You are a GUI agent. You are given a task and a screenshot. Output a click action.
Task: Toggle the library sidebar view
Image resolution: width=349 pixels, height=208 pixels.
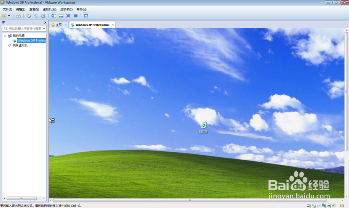pos(54,16)
